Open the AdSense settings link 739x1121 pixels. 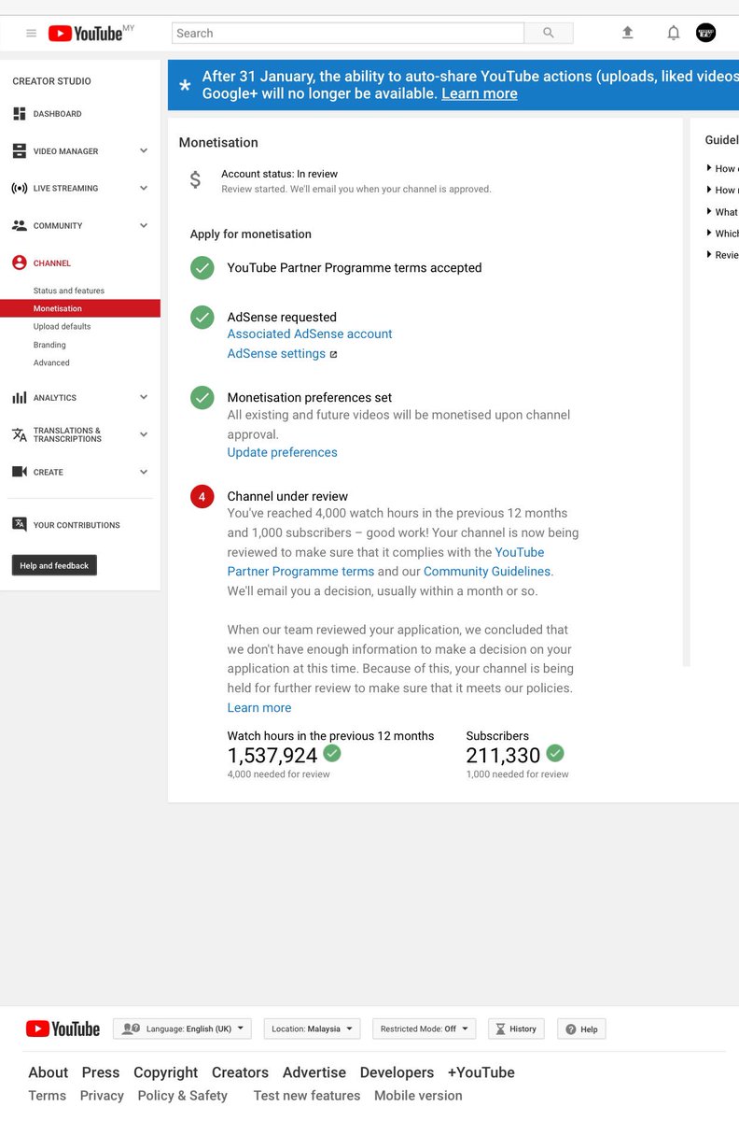point(276,353)
